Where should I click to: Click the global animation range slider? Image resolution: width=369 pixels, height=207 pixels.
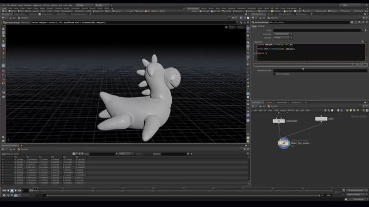click(183, 195)
